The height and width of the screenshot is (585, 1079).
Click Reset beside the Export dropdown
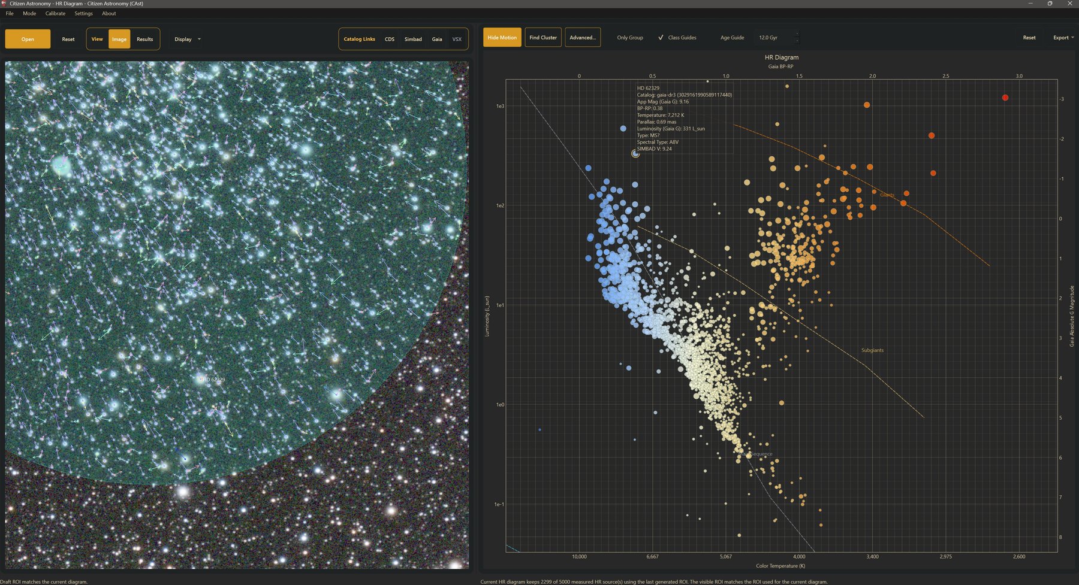[x=1029, y=38]
